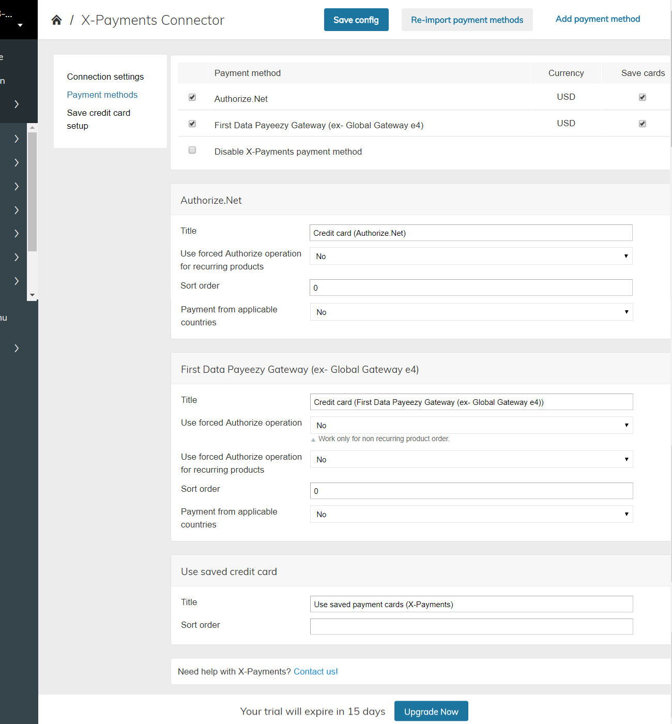Viewport: 672px width, 724px height.
Task: Click First Data Payeezy Sort order field
Action: point(471,491)
